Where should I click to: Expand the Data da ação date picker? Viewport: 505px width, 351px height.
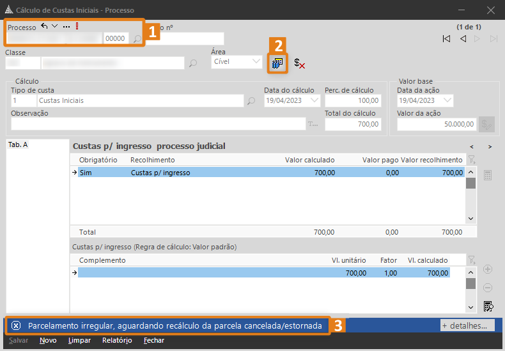click(x=447, y=100)
